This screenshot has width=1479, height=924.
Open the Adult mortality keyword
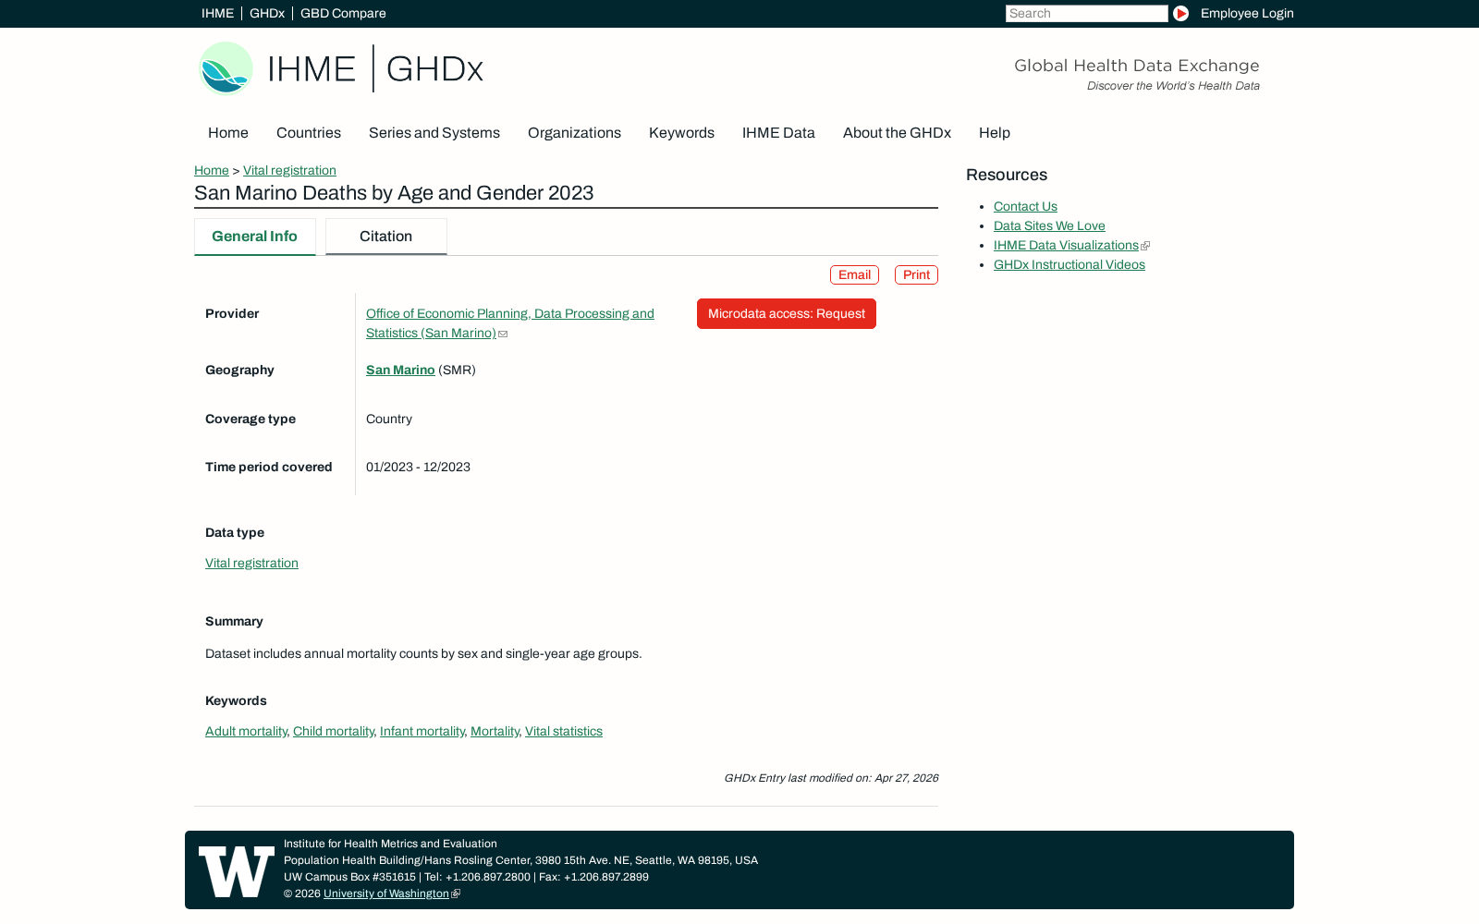click(x=246, y=731)
